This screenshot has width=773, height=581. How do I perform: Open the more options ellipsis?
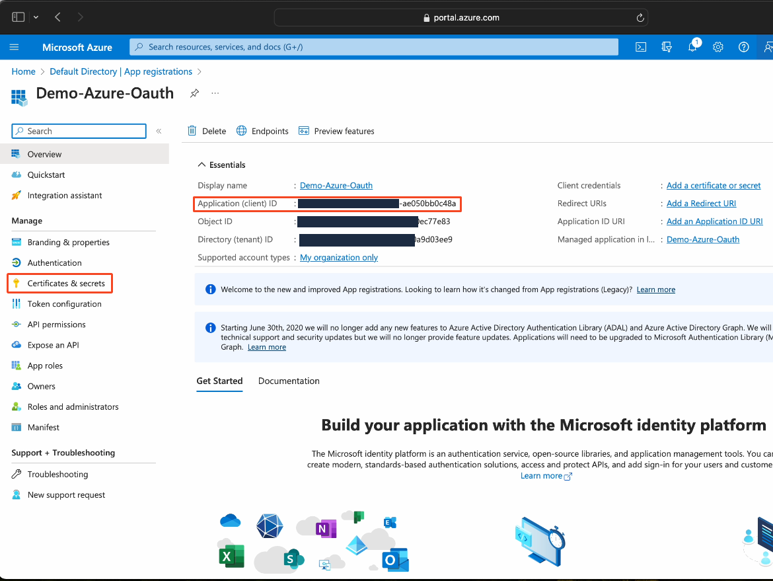tap(215, 95)
